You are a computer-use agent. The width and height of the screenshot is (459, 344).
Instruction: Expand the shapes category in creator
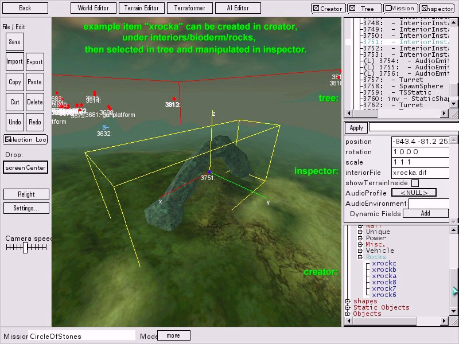tap(348, 301)
